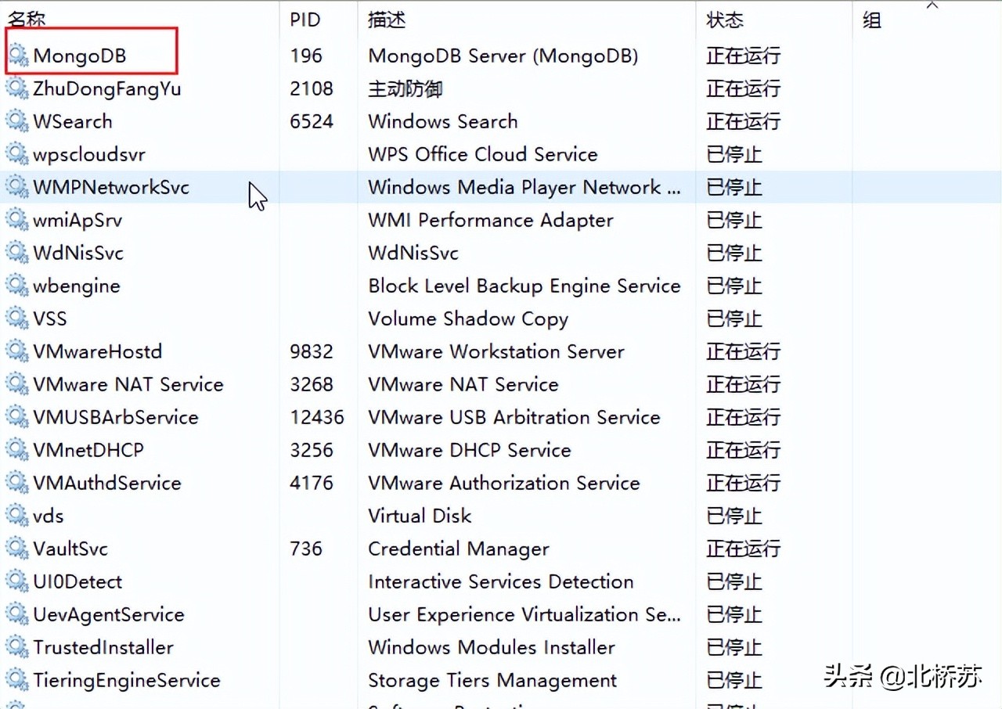Select the MongoDB service gear icon
The width and height of the screenshot is (1002, 709).
coord(17,56)
